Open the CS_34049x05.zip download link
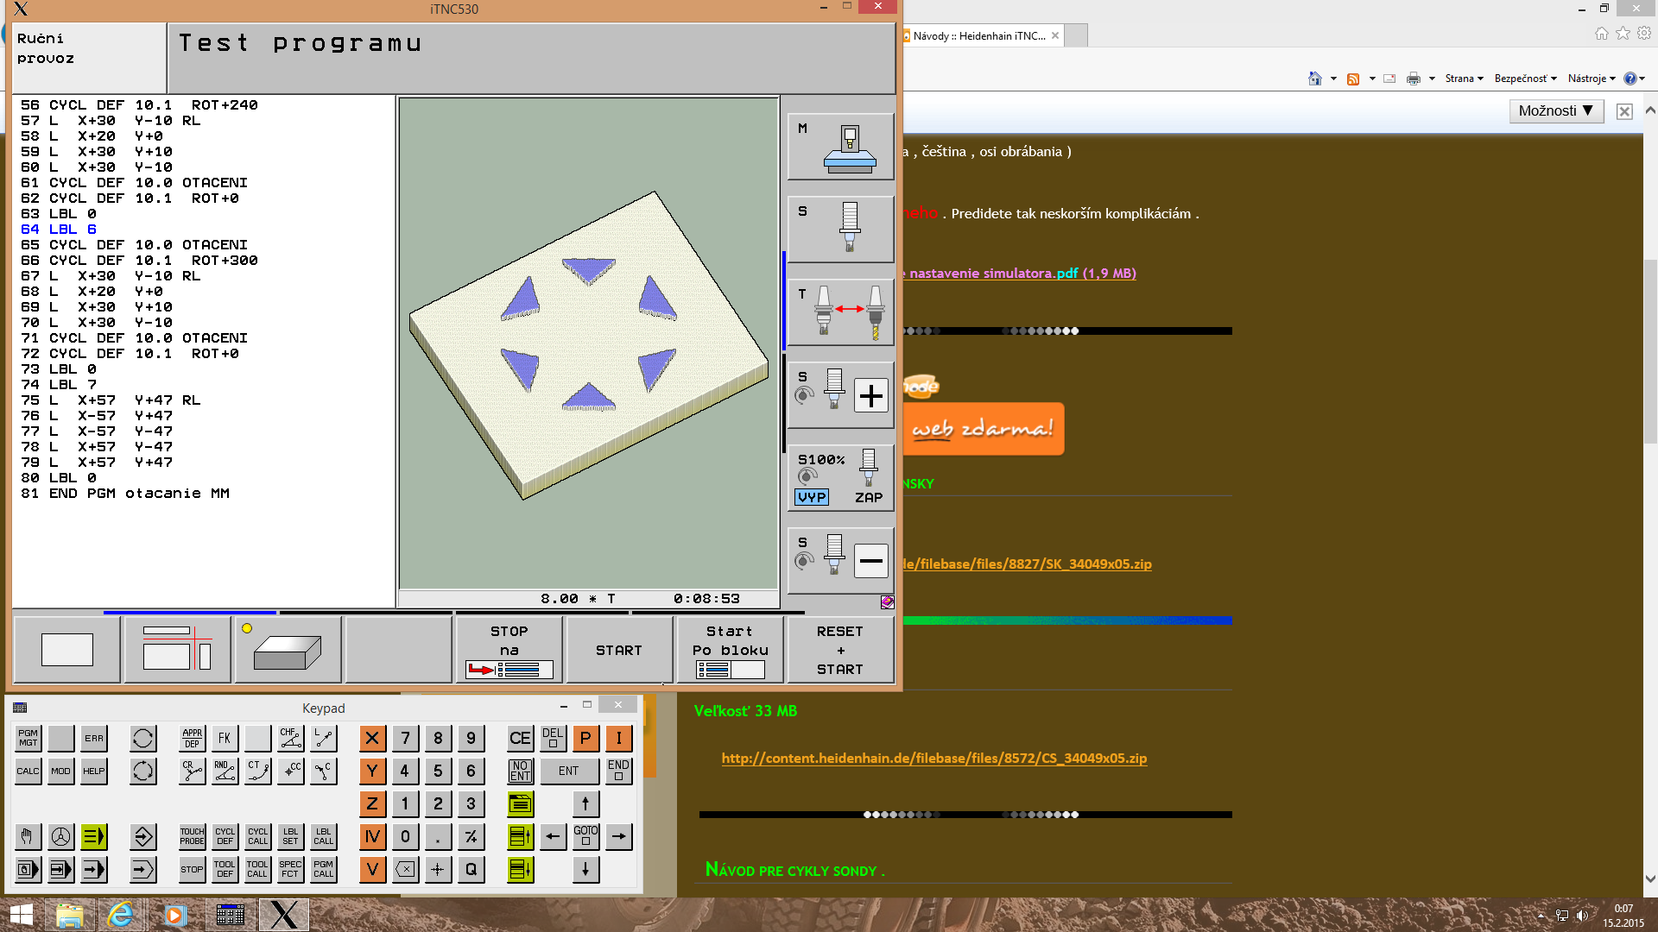1658x932 pixels. point(933,758)
